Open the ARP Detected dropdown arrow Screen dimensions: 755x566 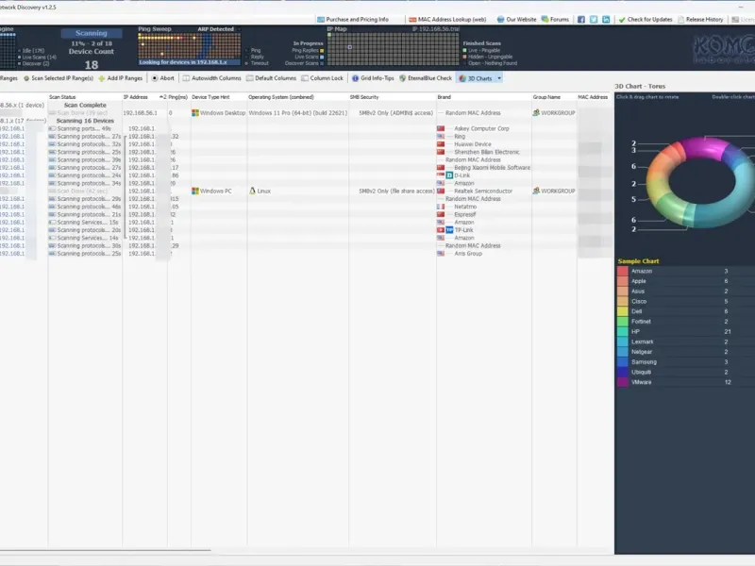[x=239, y=29]
